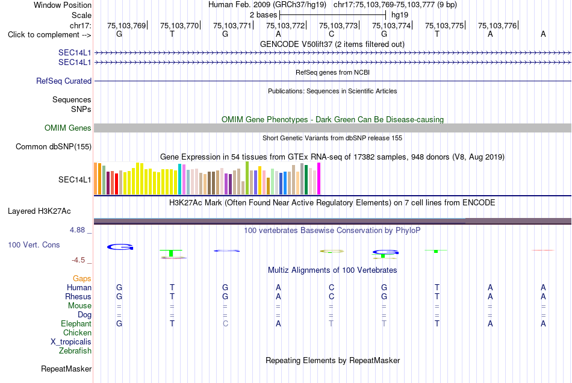Viewport: 572px width, 383px height.
Task: Open '100 vertebrates Basewise Conservation by PhyloP' title
Action: 332,230
